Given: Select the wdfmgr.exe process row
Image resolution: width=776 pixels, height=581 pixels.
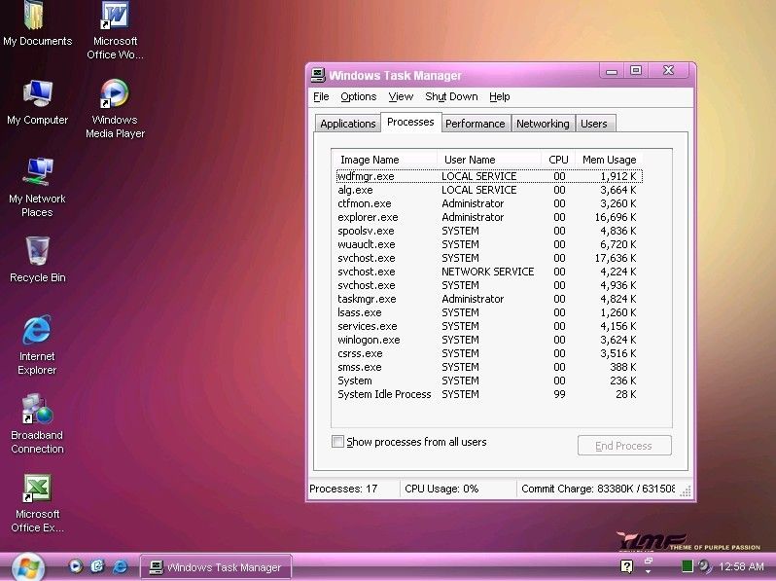Looking at the screenshot, I should (489, 176).
